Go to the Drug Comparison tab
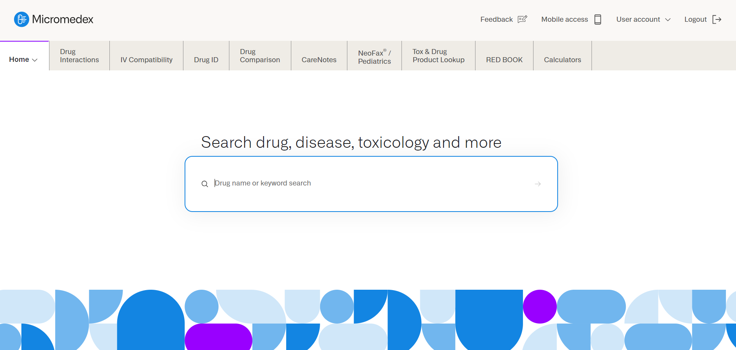 tap(260, 56)
